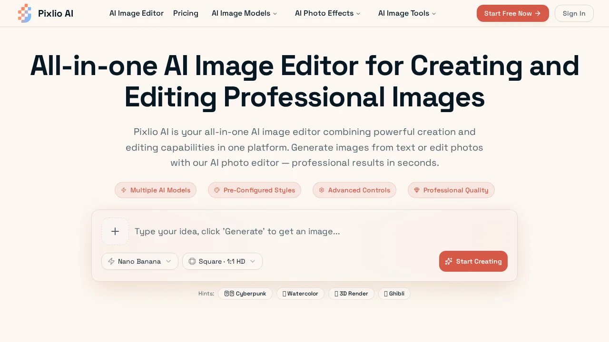609x342 pixels.
Task: Open the AI Image Editor nav item
Action: point(137,13)
